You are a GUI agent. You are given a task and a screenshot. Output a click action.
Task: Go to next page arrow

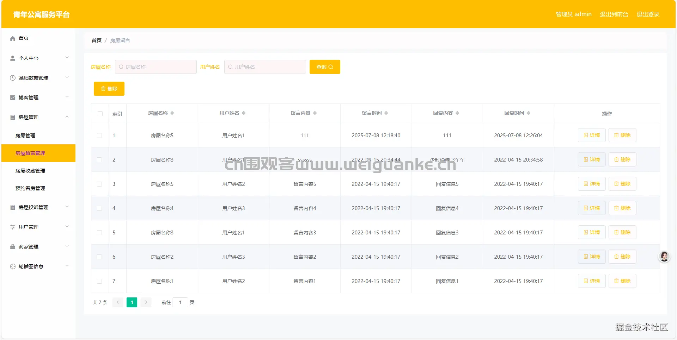(x=146, y=302)
